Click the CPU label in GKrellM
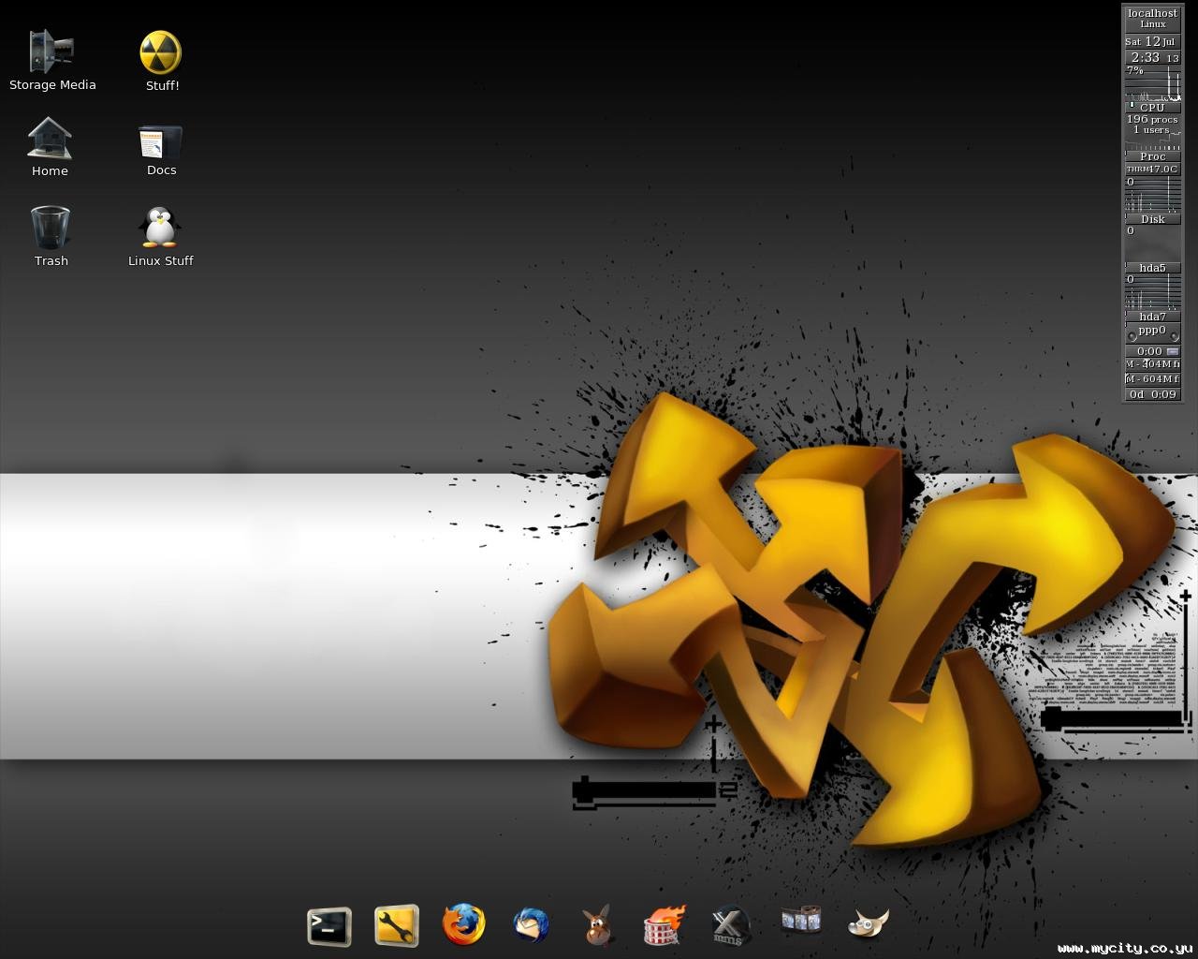This screenshot has width=1198, height=959. pos(1152,108)
